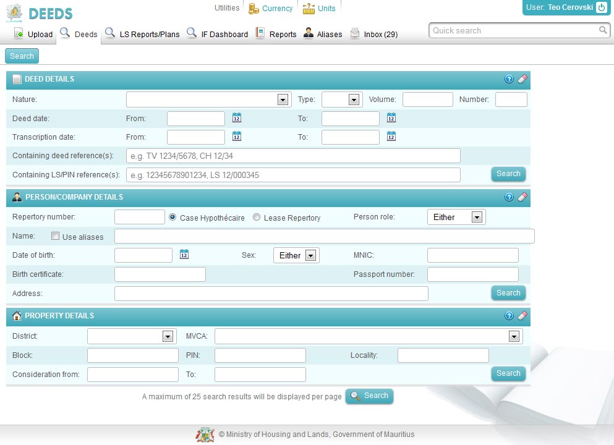Open calendar for Deed date To
The width and height of the screenshot is (614, 445).
click(391, 118)
